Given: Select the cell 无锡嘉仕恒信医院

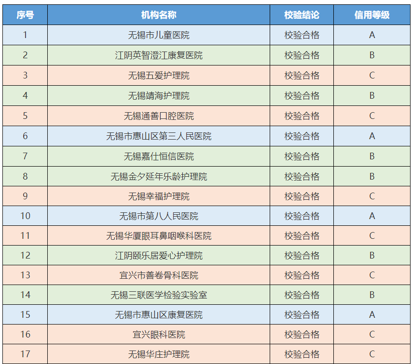Looking at the screenshot, I should 159,156.
